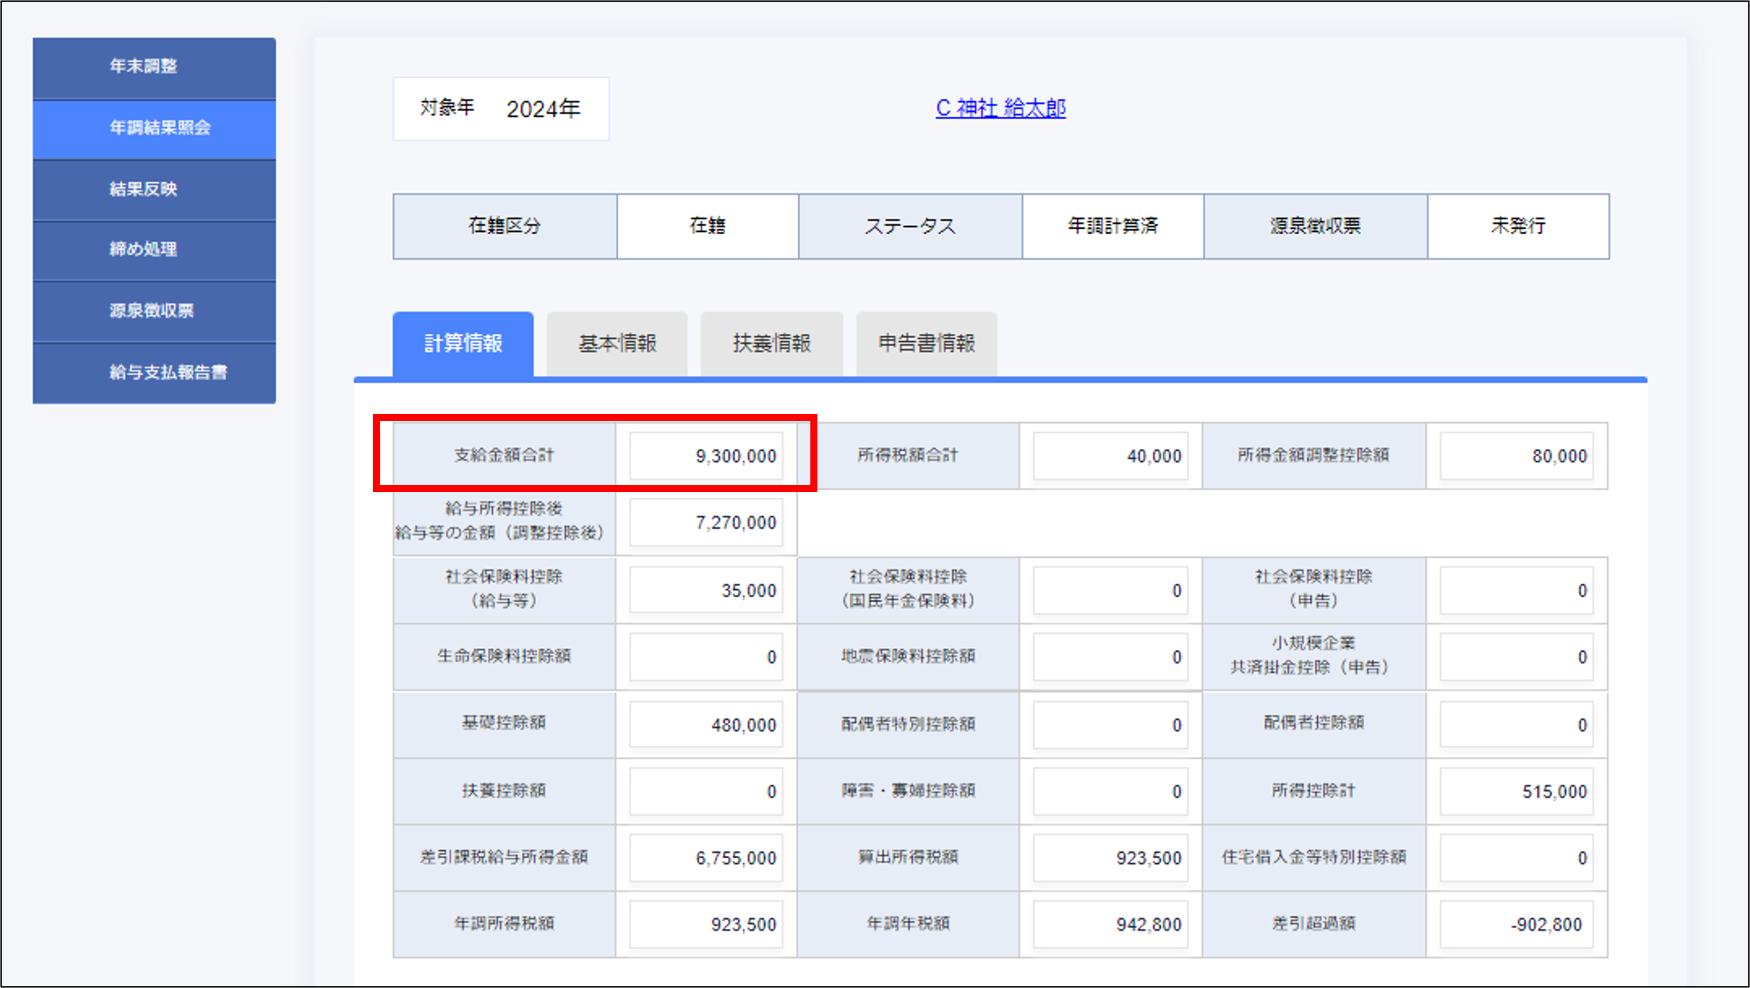The width and height of the screenshot is (1750, 988).
Task: Switch to the 申告書情報 tab
Action: coord(927,344)
